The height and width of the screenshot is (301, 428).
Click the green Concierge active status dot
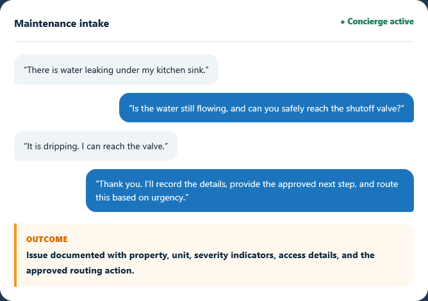pos(343,22)
